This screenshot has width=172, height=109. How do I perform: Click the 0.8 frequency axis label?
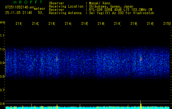click(2, 76)
